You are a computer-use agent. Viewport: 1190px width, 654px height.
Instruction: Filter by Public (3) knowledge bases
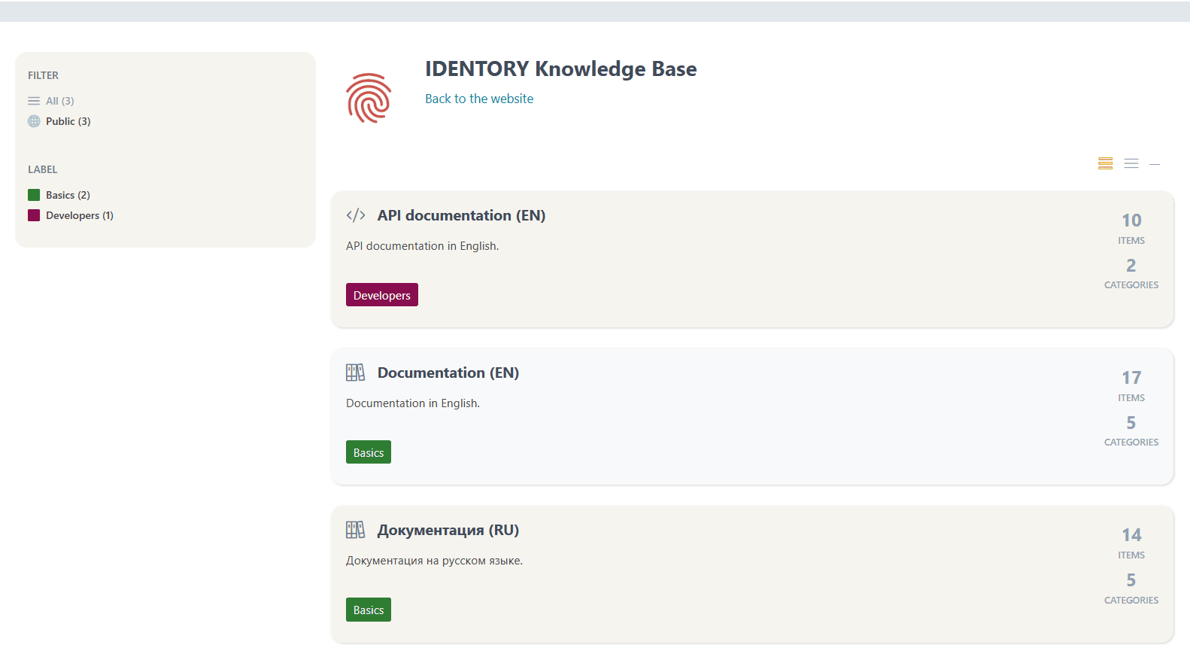click(68, 121)
